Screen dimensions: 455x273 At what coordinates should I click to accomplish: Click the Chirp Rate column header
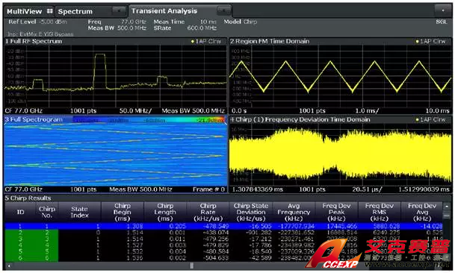[208, 212]
